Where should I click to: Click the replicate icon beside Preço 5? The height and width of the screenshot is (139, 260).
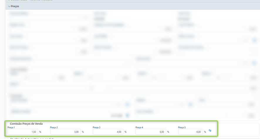tap(210, 130)
